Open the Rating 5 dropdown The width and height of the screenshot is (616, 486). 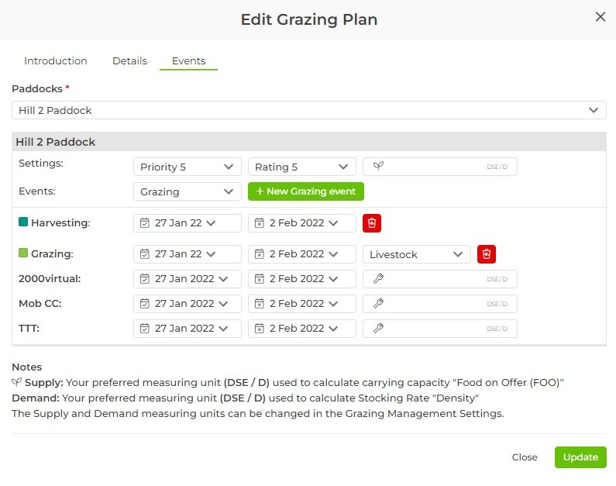pyautogui.click(x=301, y=167)
